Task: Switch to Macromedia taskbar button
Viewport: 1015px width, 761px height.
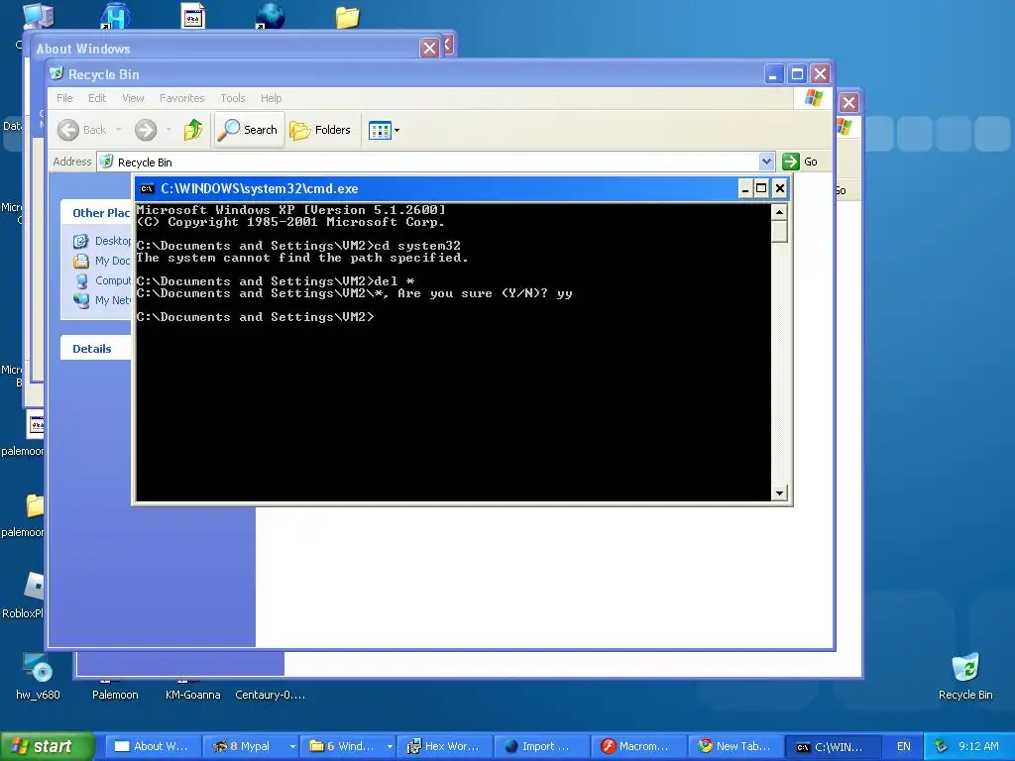Action: [638, 746]
